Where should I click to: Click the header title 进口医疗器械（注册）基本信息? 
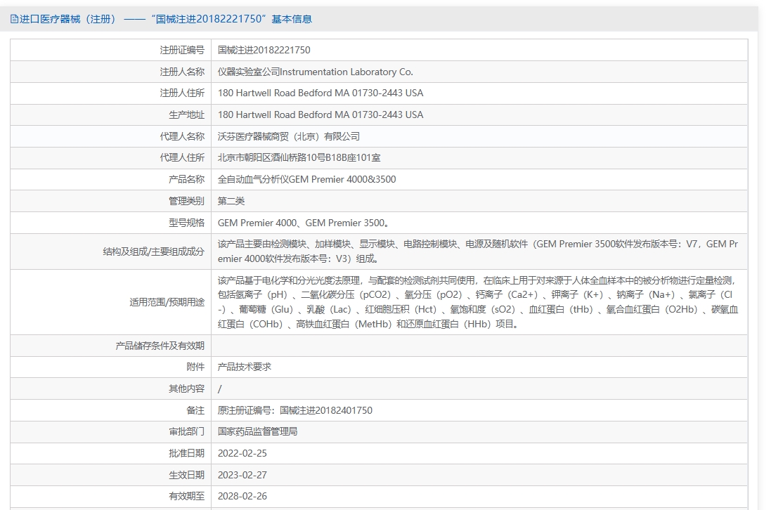pos(166,19)
